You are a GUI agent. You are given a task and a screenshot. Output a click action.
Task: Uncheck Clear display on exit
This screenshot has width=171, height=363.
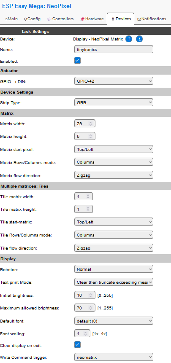77,345
